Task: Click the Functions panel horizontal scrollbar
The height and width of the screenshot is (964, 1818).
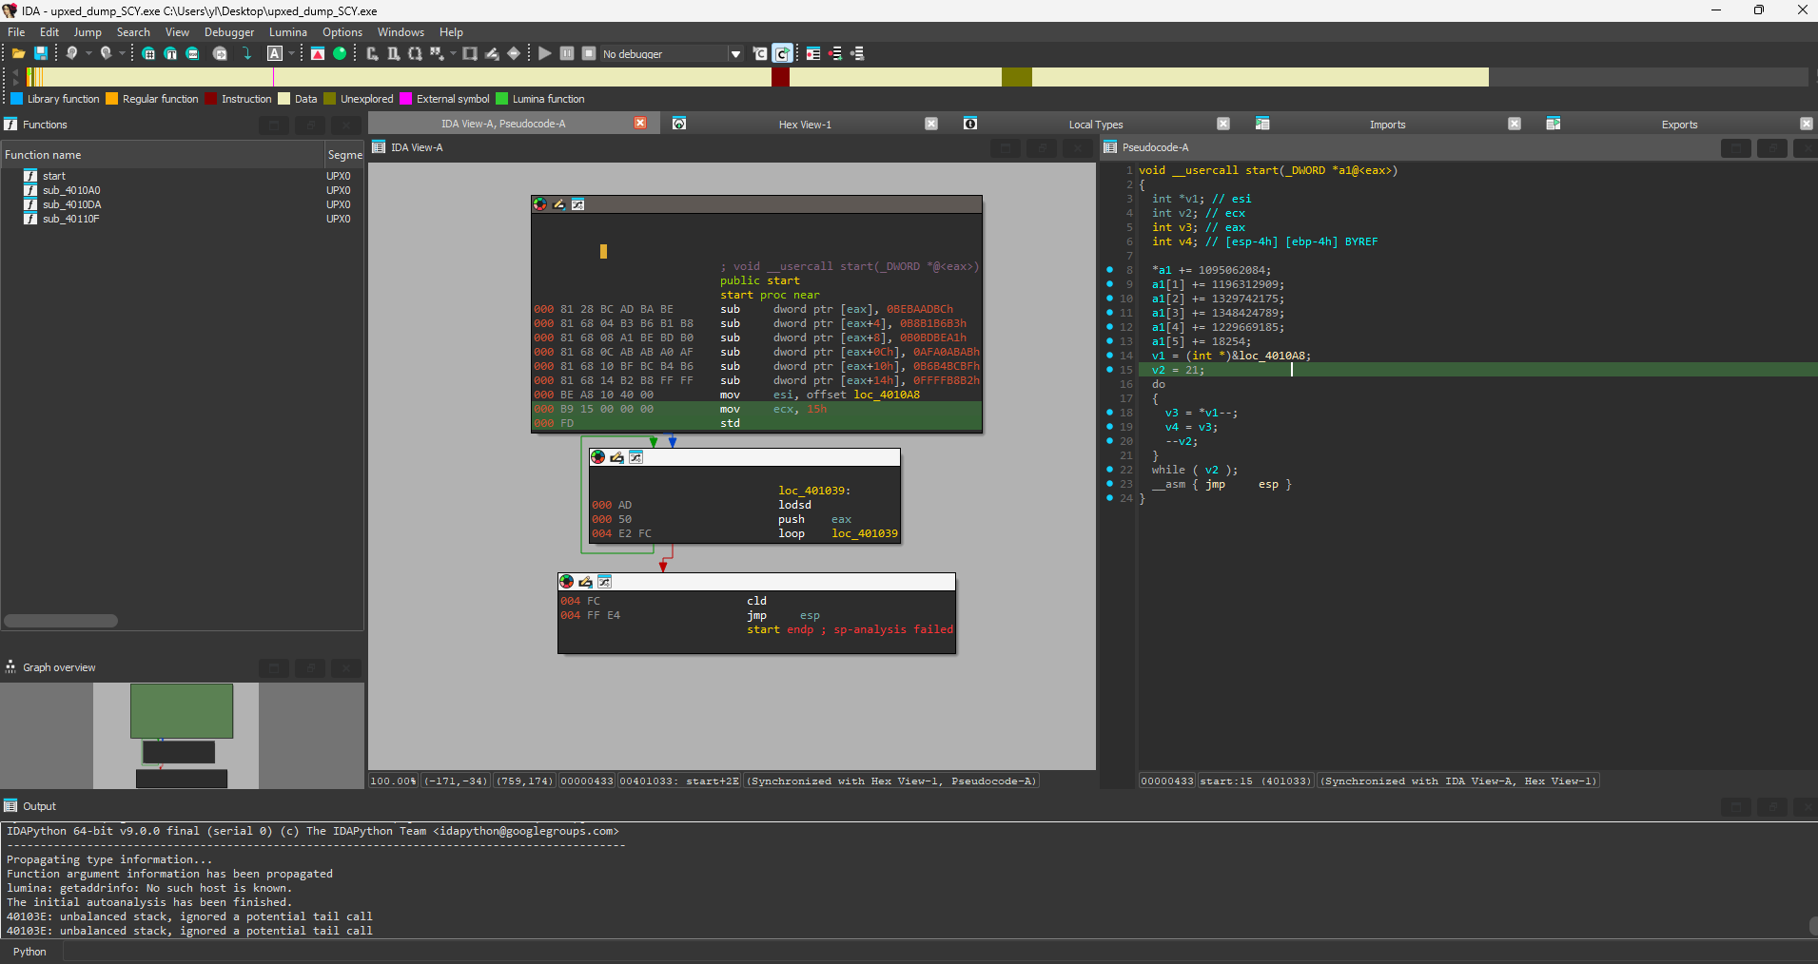Action: point(61,621)
